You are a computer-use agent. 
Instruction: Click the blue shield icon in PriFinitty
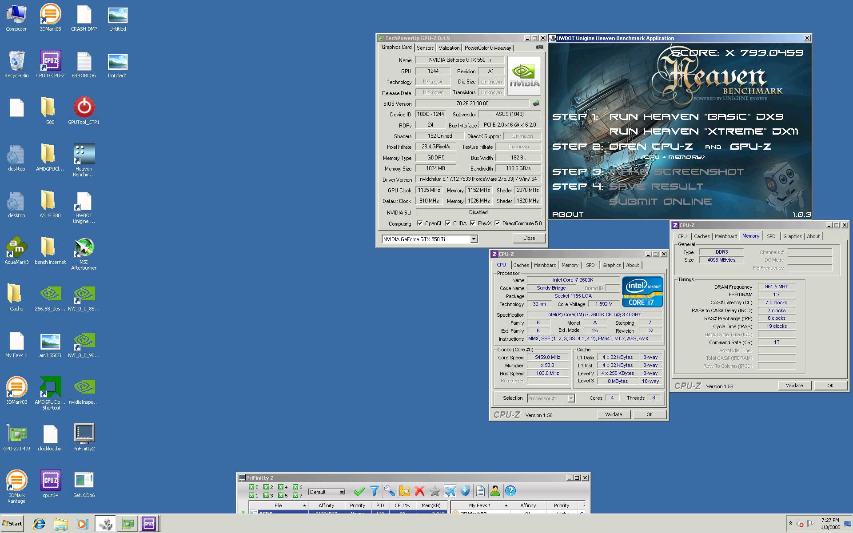pyautogui.click(x=465, y=491)
